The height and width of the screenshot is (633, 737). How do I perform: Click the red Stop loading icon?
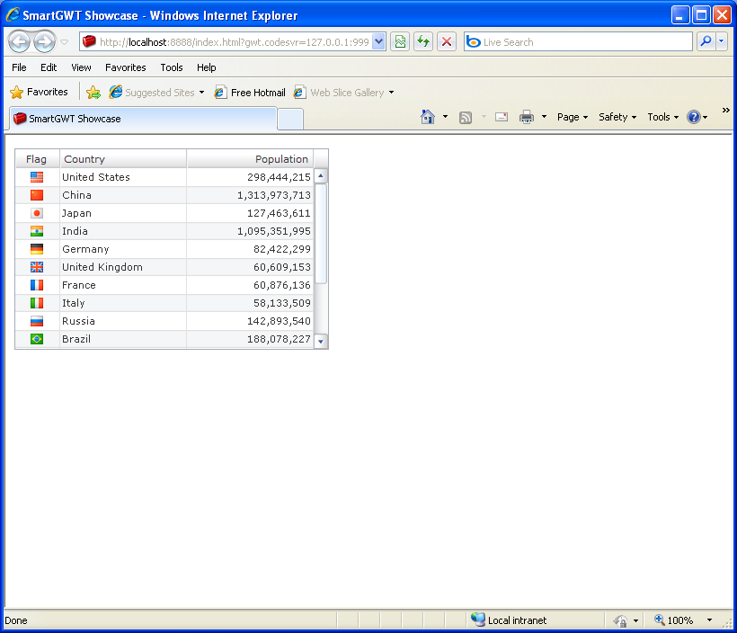pyautogui.click(x=447, y=42)
